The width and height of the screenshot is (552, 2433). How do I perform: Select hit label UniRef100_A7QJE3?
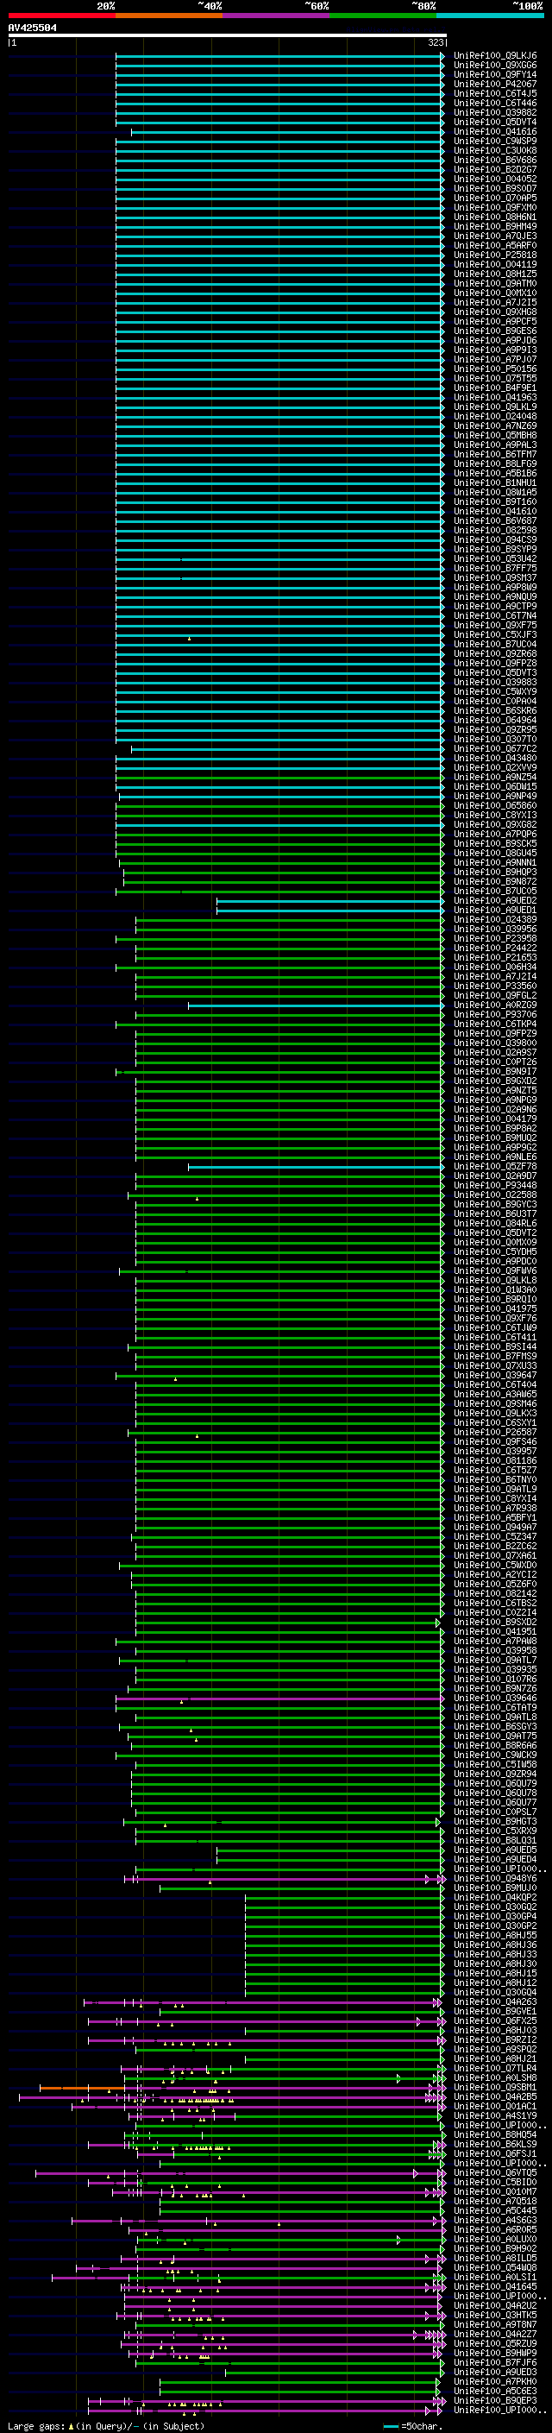pyautogui.click(x=495, y=236)
